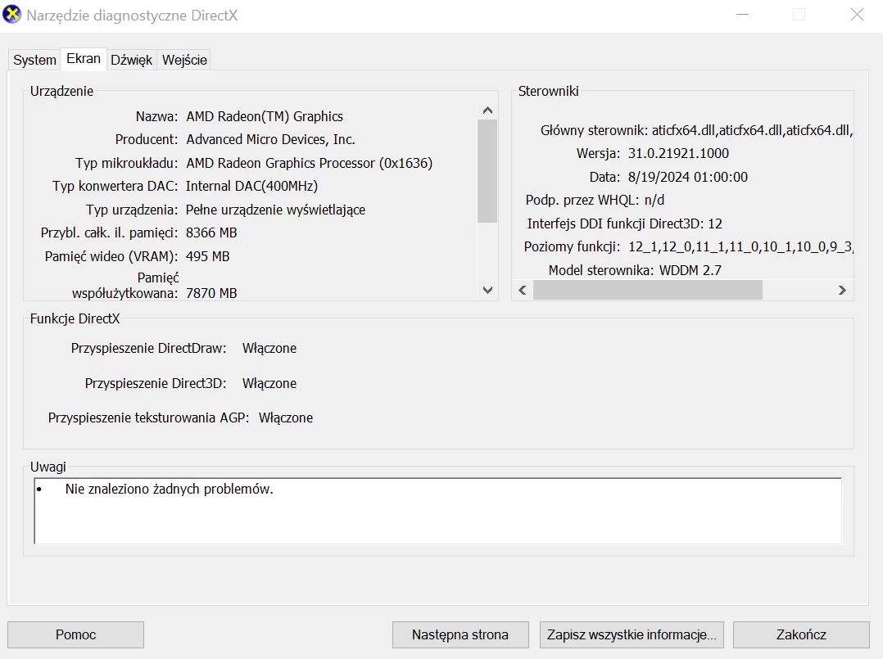This screenshot has width=883, height=659.
Task: Click the DirectX icon in title bar
Action: [x=12, y=15]
